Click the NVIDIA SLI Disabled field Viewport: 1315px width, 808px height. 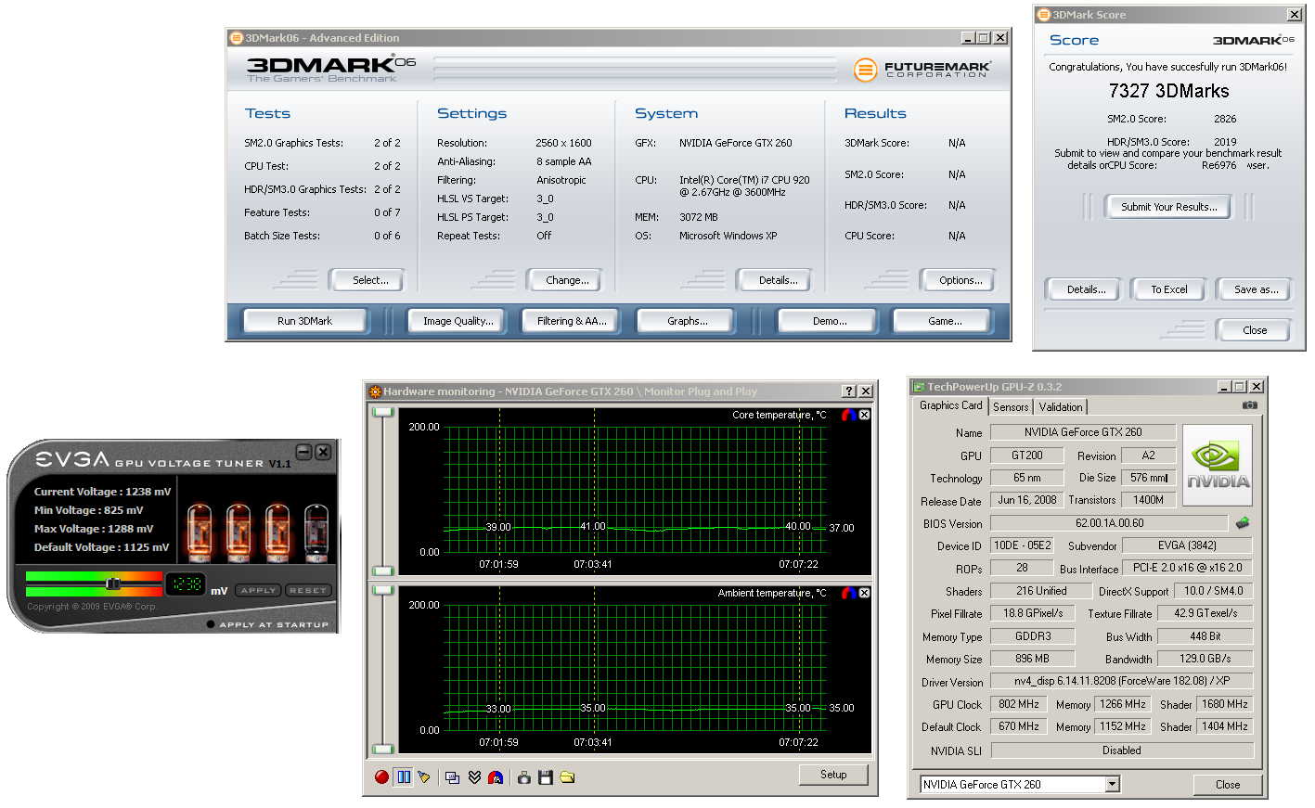coord(1122,750)
